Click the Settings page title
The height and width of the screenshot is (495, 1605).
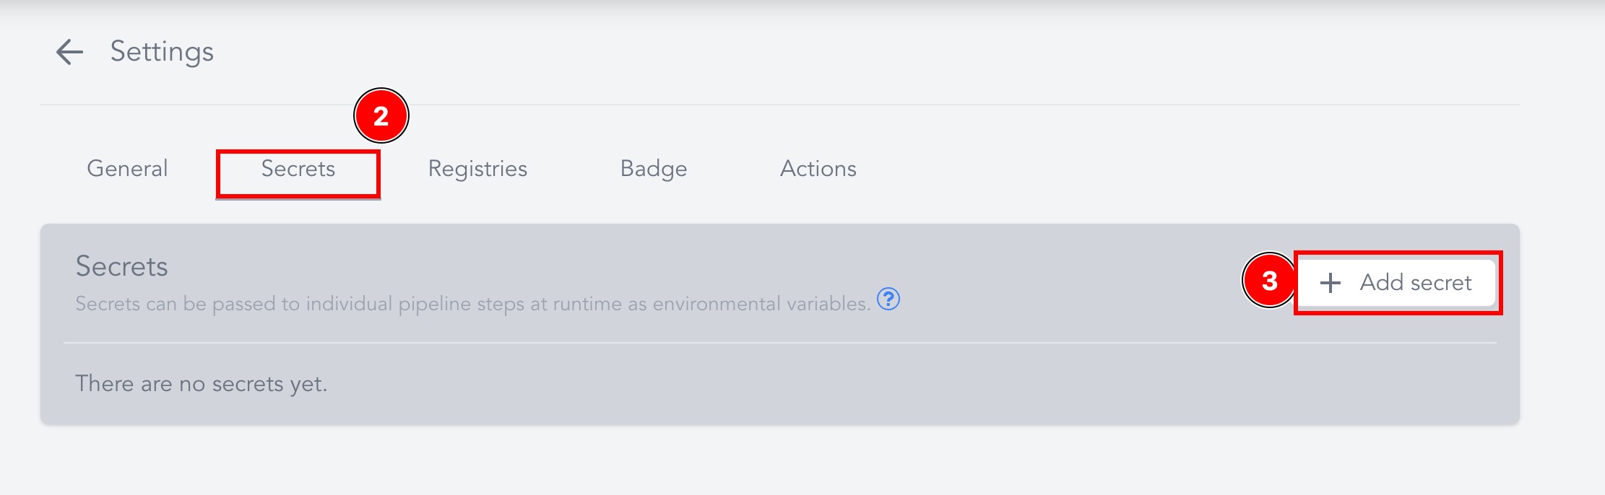point(162,52)
